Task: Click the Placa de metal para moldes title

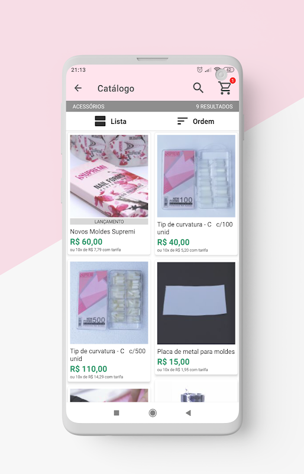Action: 196,351
